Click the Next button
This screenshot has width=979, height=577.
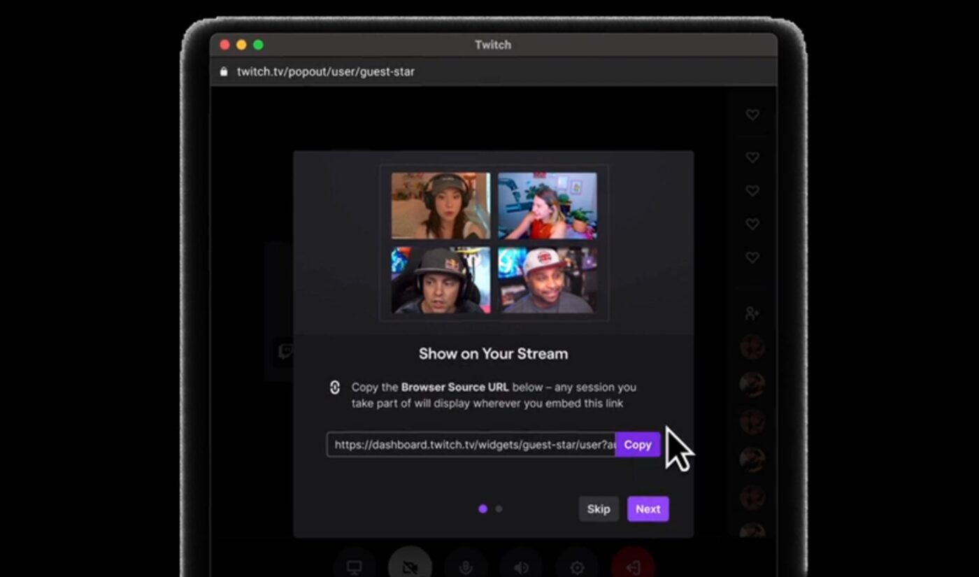pos(648,508)
